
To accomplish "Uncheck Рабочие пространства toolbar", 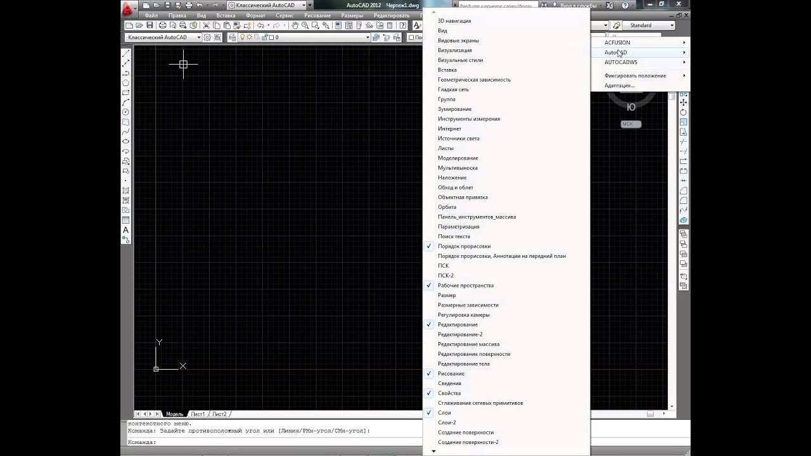I will coord(506,285).
